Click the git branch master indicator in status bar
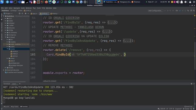This screenshot has width=196, height=110. [x=186, y=109]
